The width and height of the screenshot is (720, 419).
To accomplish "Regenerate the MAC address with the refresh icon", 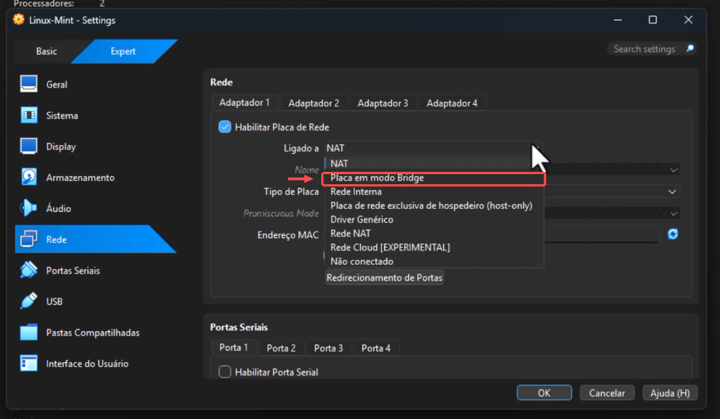I will pyautogui.click(x=673, y=234).
